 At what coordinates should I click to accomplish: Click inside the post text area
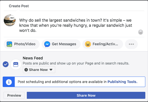point(76,25)
